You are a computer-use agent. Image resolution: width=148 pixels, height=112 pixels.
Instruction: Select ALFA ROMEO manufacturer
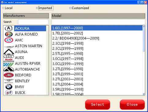coord(26,34)
